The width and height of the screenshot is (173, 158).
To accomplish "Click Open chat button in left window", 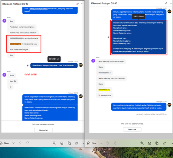I will [43, 130].
